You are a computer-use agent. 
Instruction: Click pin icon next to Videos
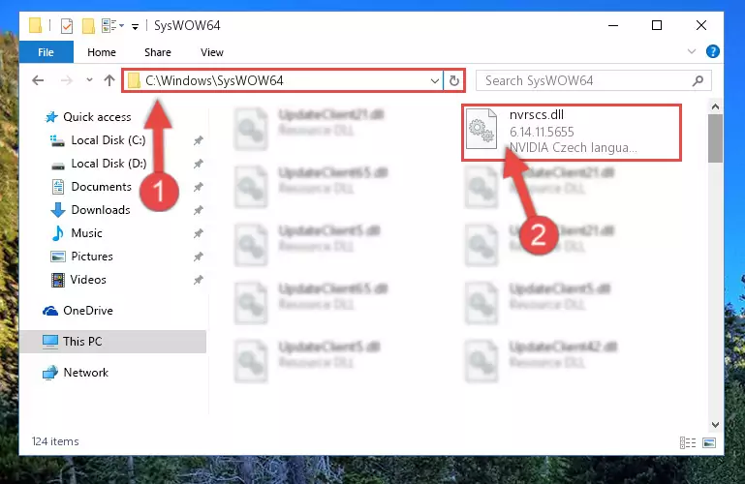click(x=199, y=280)
